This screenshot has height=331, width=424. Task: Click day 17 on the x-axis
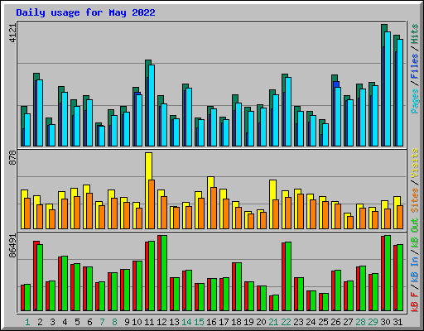(x=224, y=322)
